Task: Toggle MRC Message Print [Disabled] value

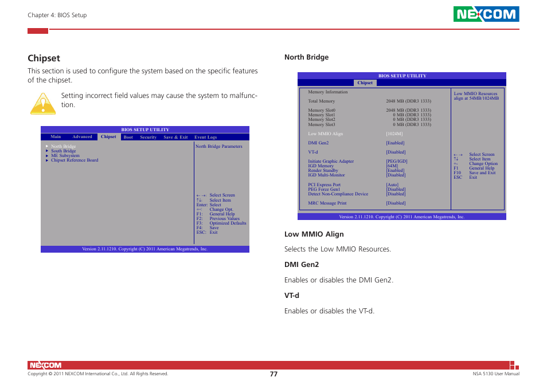Action: 396,203
